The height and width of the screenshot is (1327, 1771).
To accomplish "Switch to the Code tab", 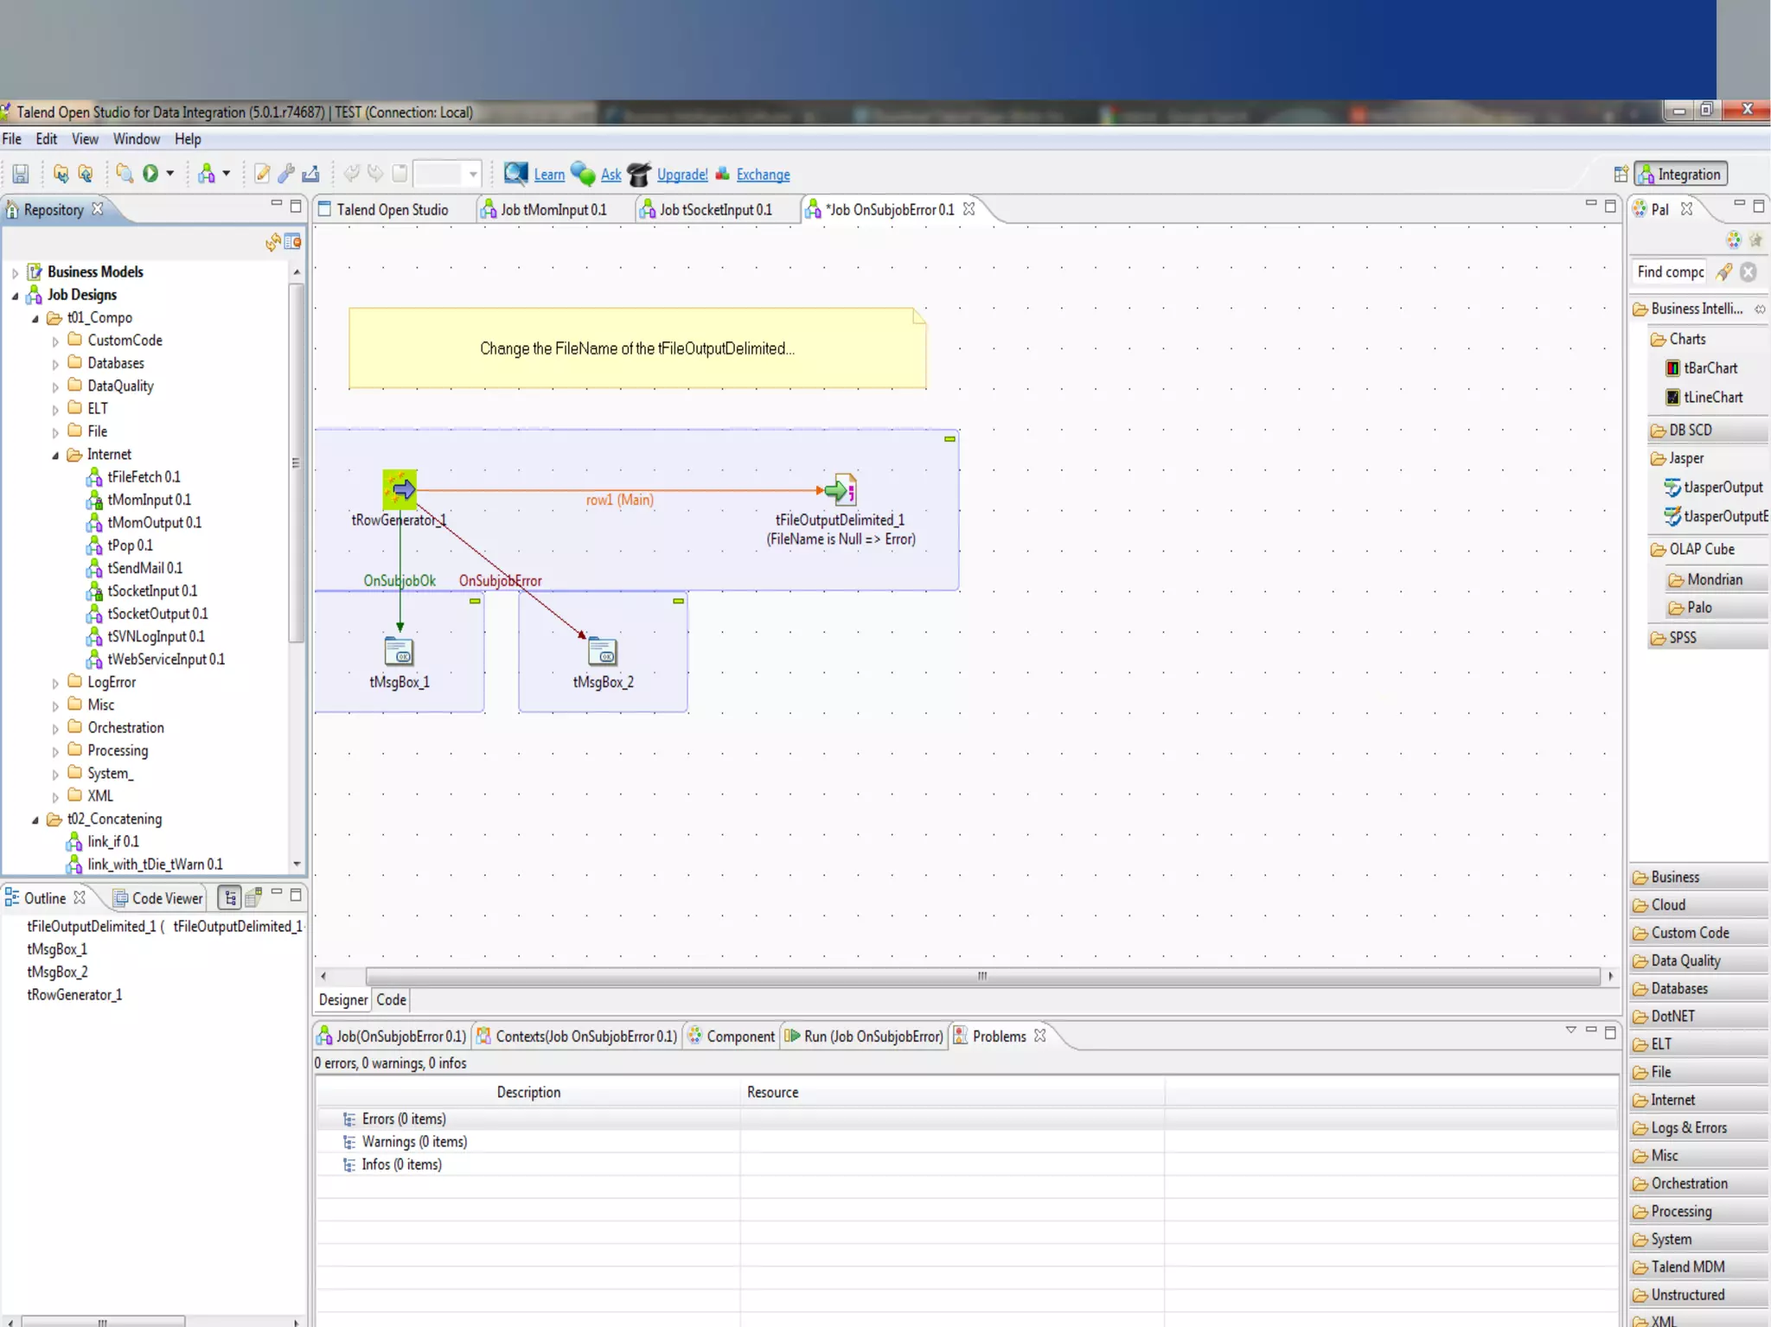I will click(x=391, y=1000).
